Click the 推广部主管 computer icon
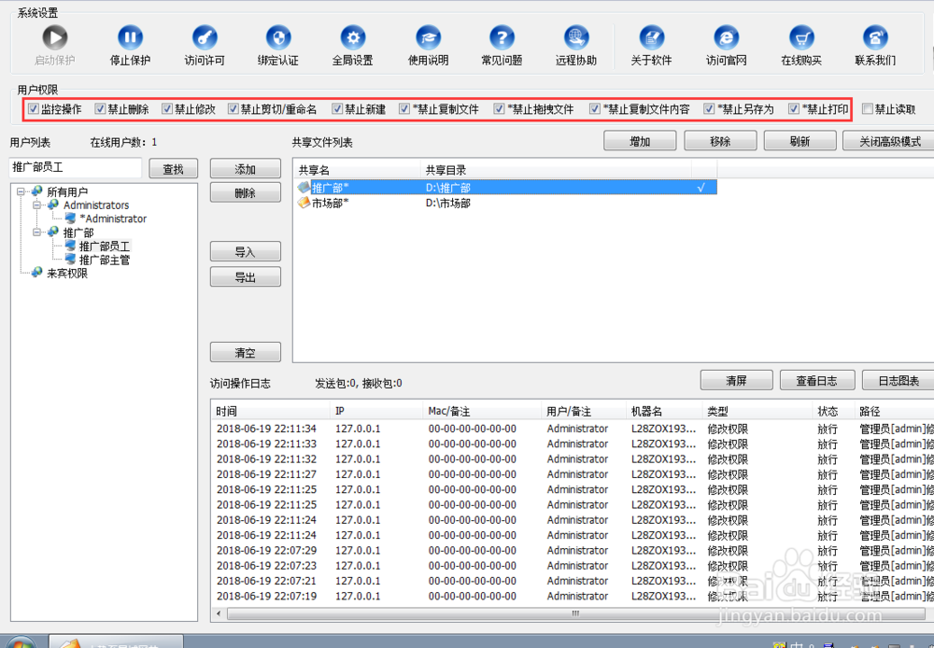 point(70,259)
